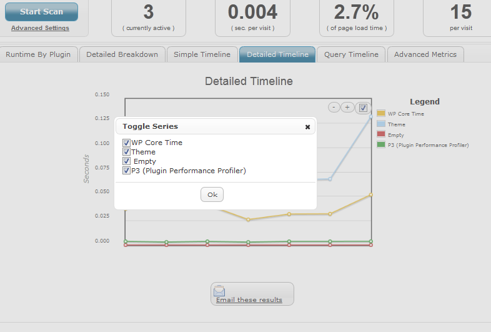The image size is (491, 332).
Task: Uncheck the Empty series checkbox
Action: [126, 161]
